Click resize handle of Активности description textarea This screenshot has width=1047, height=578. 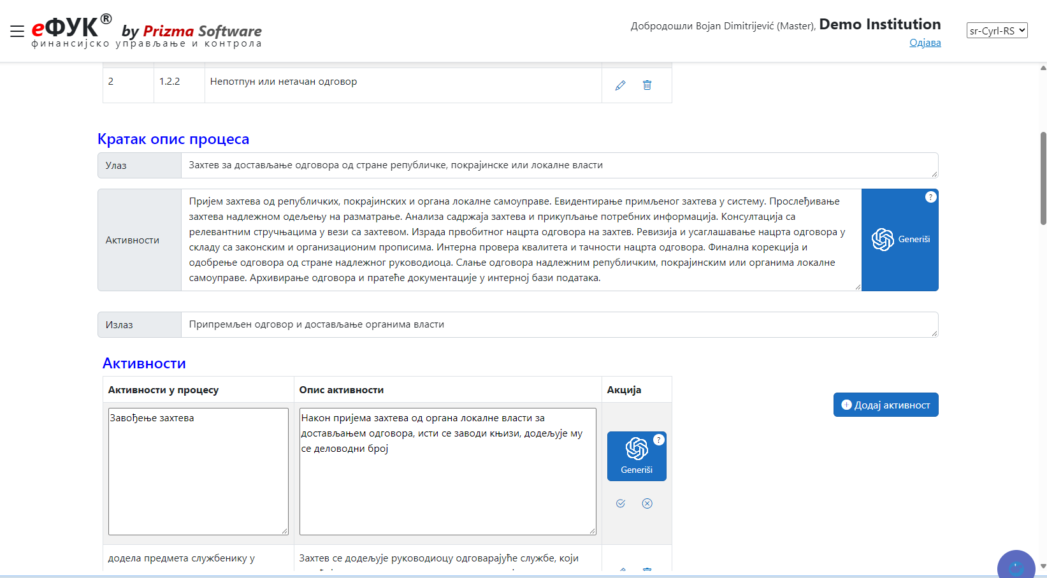coord(858,287)
